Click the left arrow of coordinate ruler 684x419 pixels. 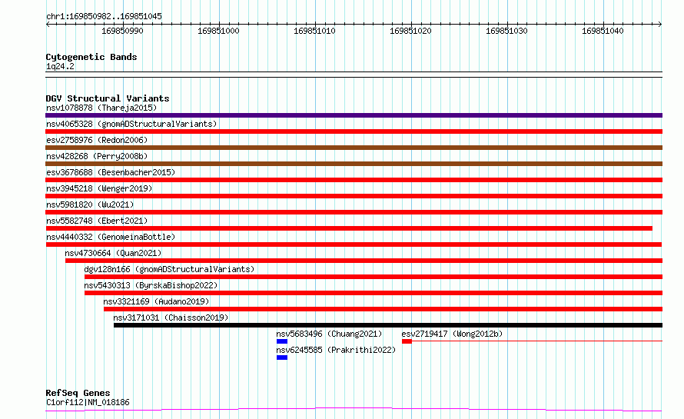pyautogui.click(x=48, y=24)
